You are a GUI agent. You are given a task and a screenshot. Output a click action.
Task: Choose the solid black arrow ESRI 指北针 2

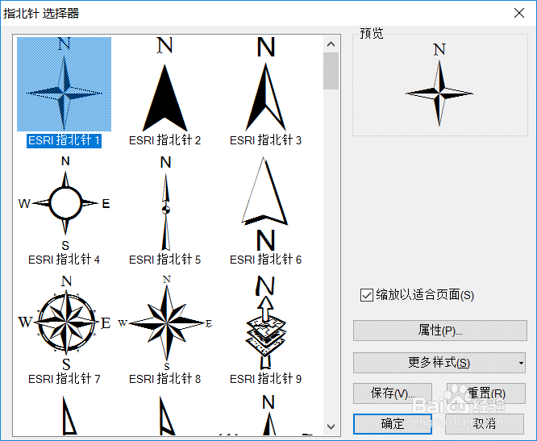164,84
